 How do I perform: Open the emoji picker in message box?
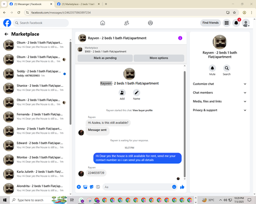(x=174, y=187)
